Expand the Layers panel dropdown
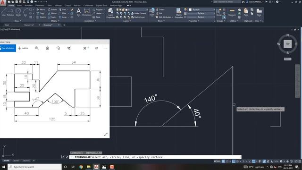302x170 pixels. [x=127, y=21]
